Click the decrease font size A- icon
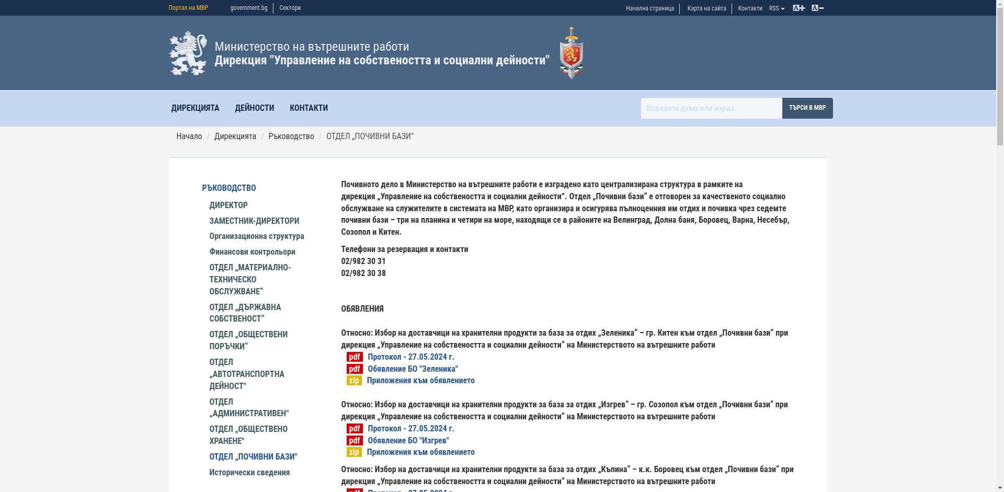 817,8
